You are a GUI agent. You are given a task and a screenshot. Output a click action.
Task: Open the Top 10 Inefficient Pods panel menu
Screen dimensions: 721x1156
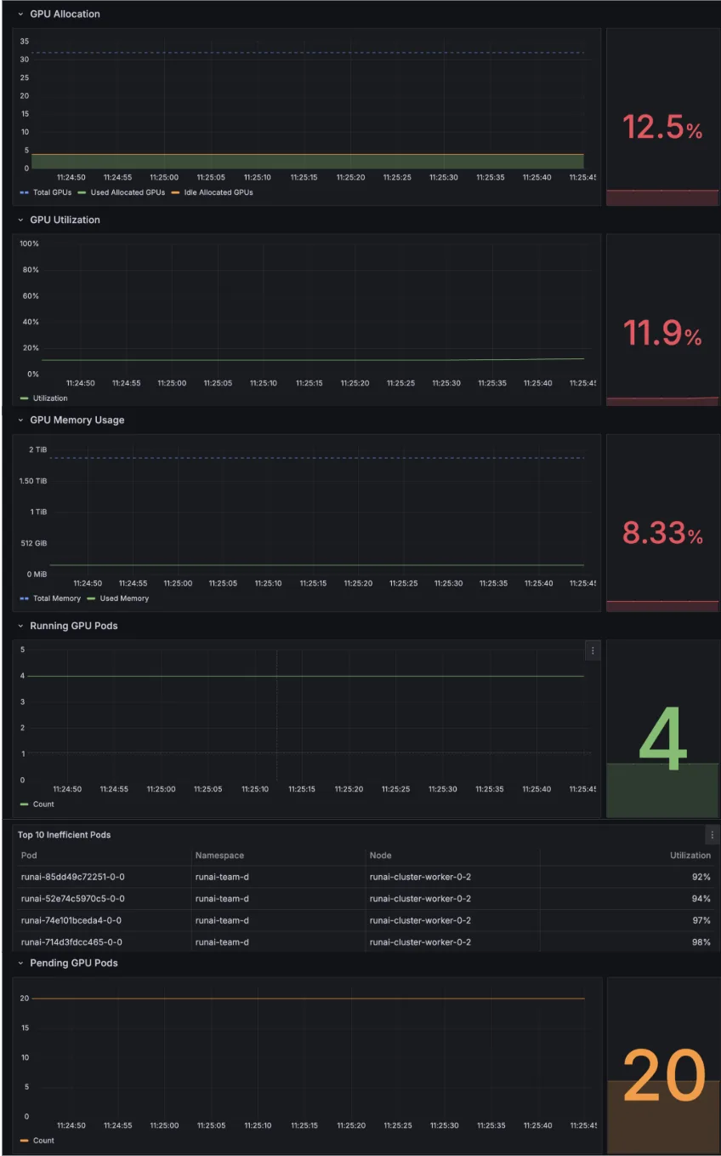point(712,834)
